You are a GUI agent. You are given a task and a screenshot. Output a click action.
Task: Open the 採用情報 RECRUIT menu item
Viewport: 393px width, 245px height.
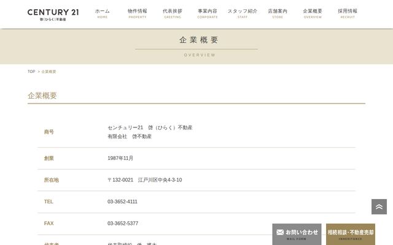[x=348, y=13]
